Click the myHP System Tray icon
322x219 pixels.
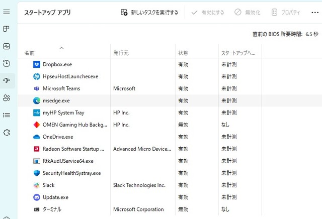[x=37, y=113]
